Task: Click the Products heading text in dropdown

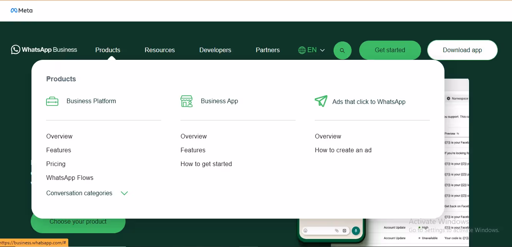Action: pos(61,79)
